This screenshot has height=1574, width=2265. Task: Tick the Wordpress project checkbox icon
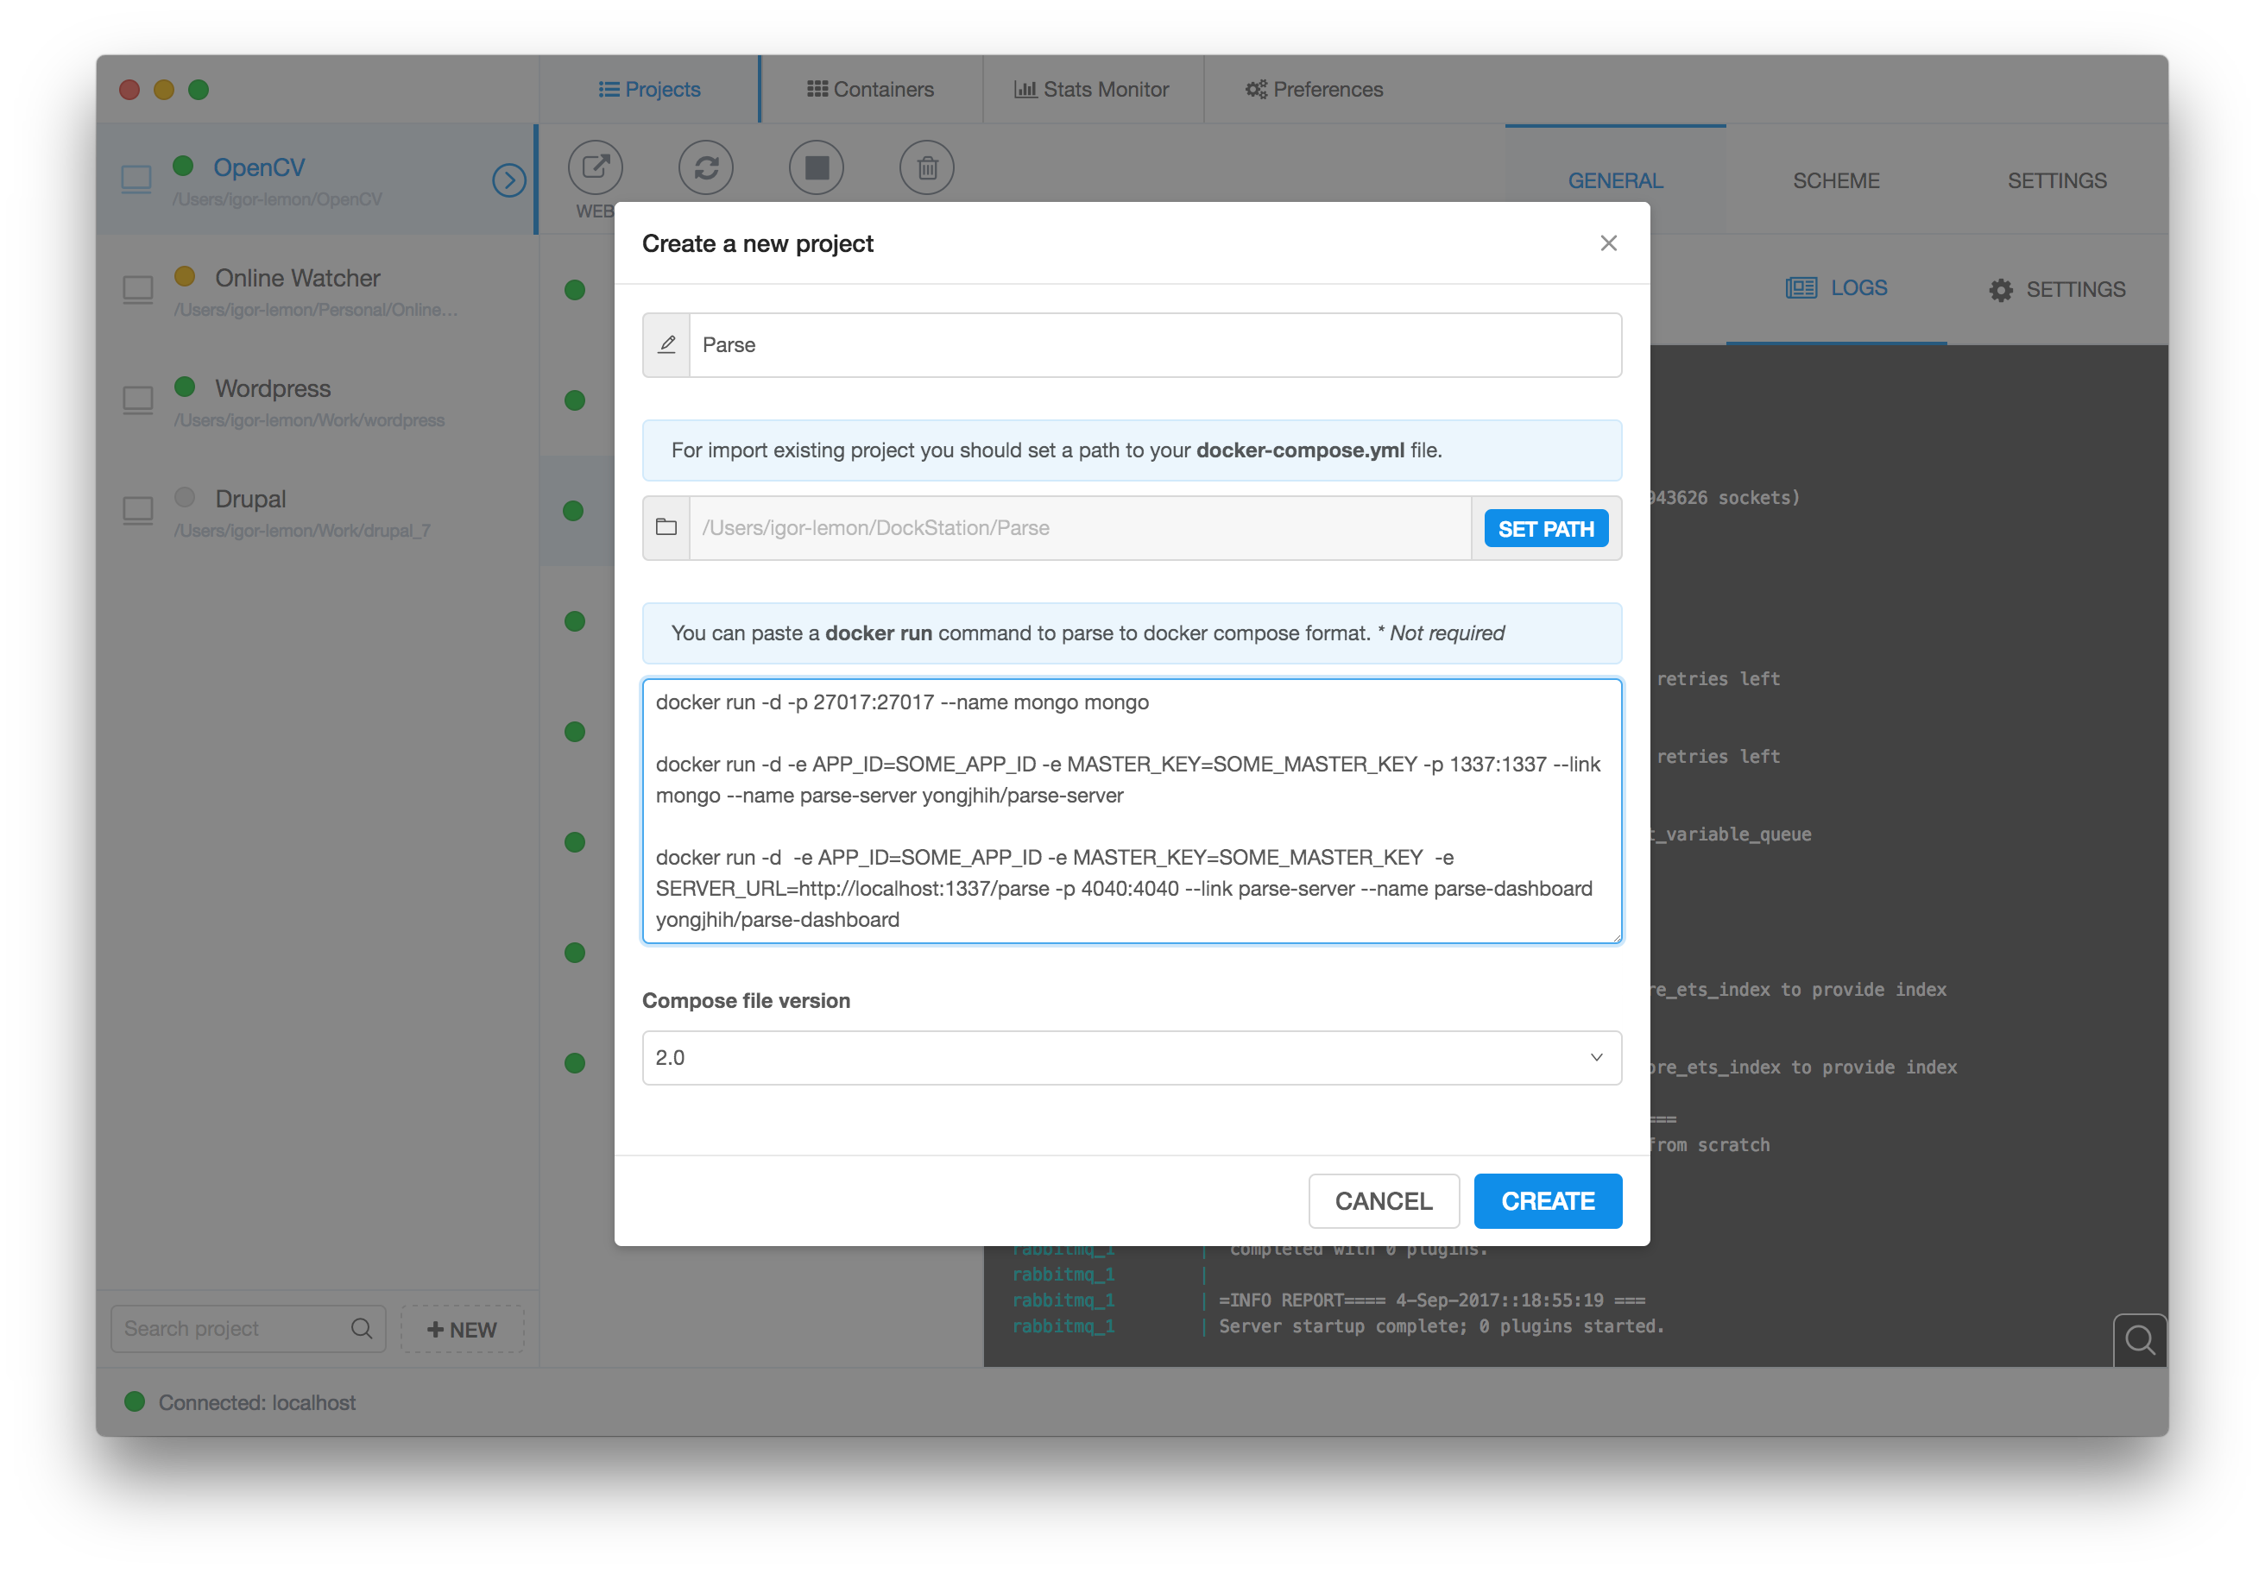pos(137,400)
